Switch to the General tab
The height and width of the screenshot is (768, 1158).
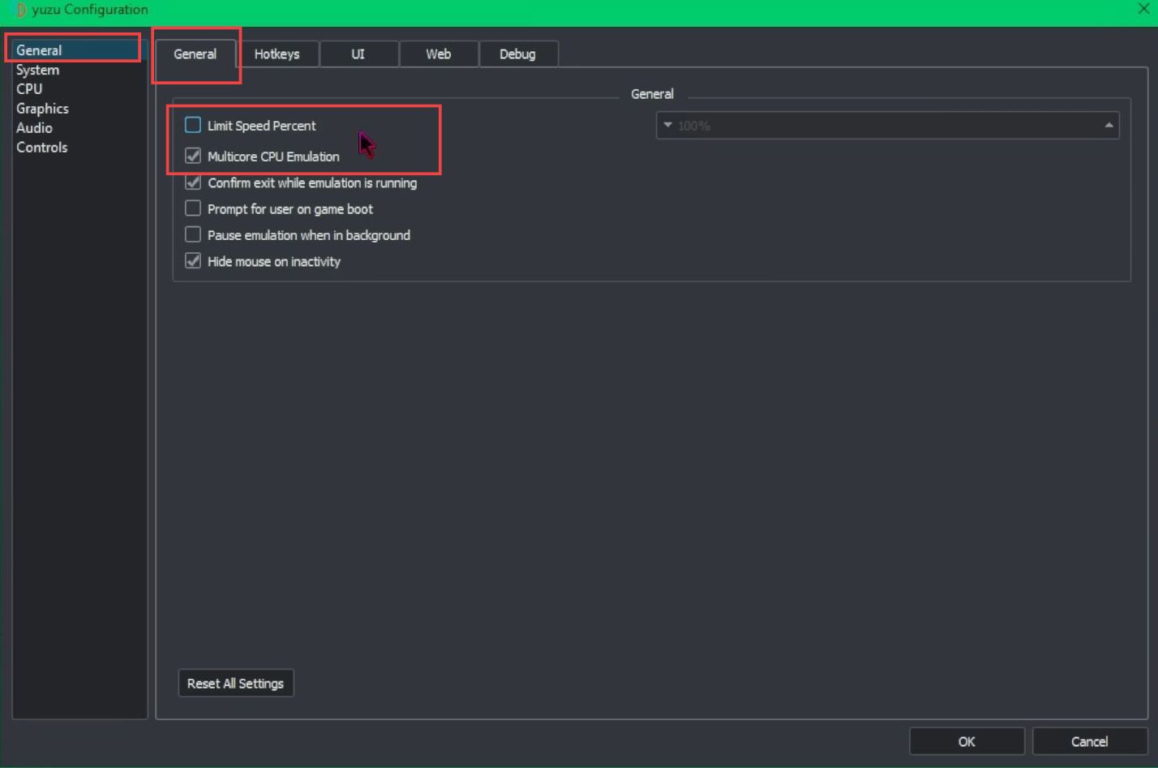pos(195,54)
